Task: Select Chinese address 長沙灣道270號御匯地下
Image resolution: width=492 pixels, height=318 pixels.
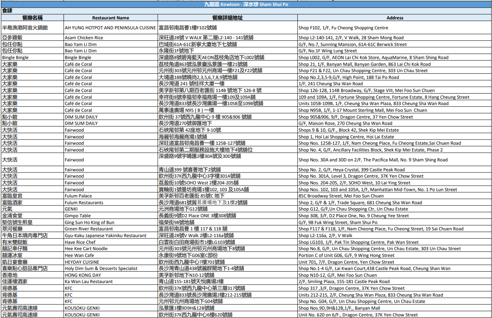Action: (x=228, y=123)
